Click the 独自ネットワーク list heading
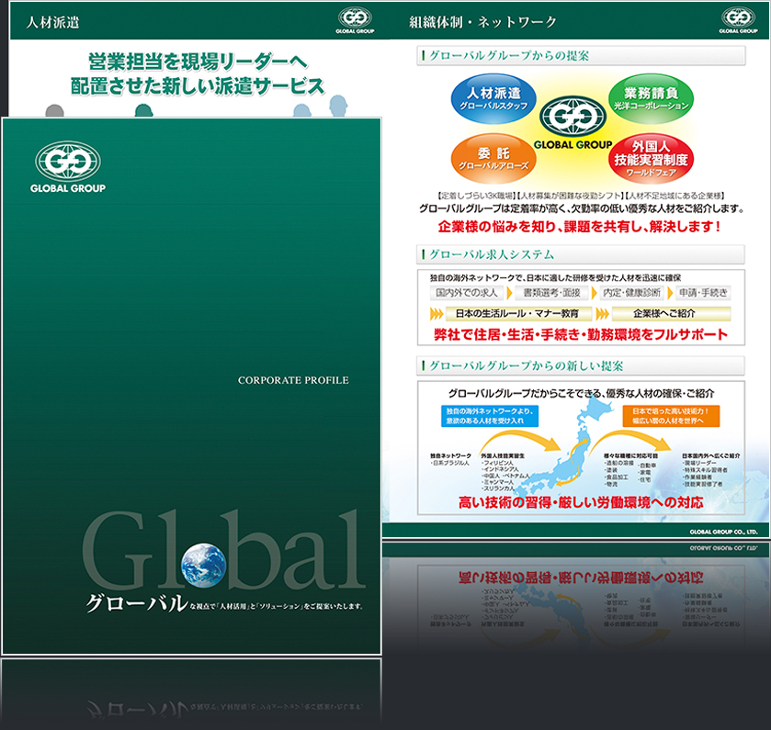The image size is (771, 730). click(450, 455)
